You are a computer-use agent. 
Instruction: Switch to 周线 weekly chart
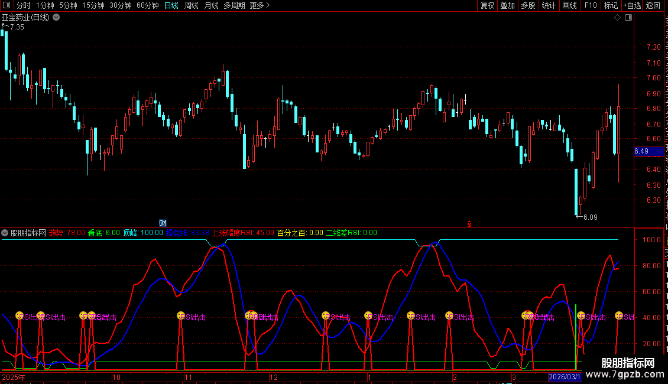[x=191, y=5]
